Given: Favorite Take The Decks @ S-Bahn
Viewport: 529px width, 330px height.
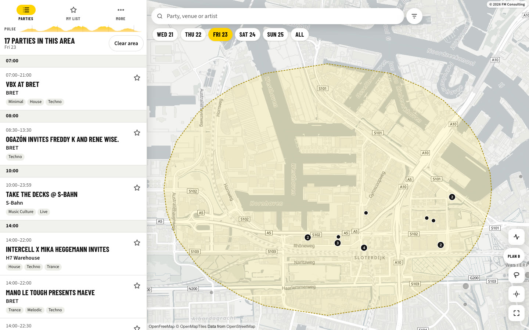Looking at the screenshot, I should [137, 188].
